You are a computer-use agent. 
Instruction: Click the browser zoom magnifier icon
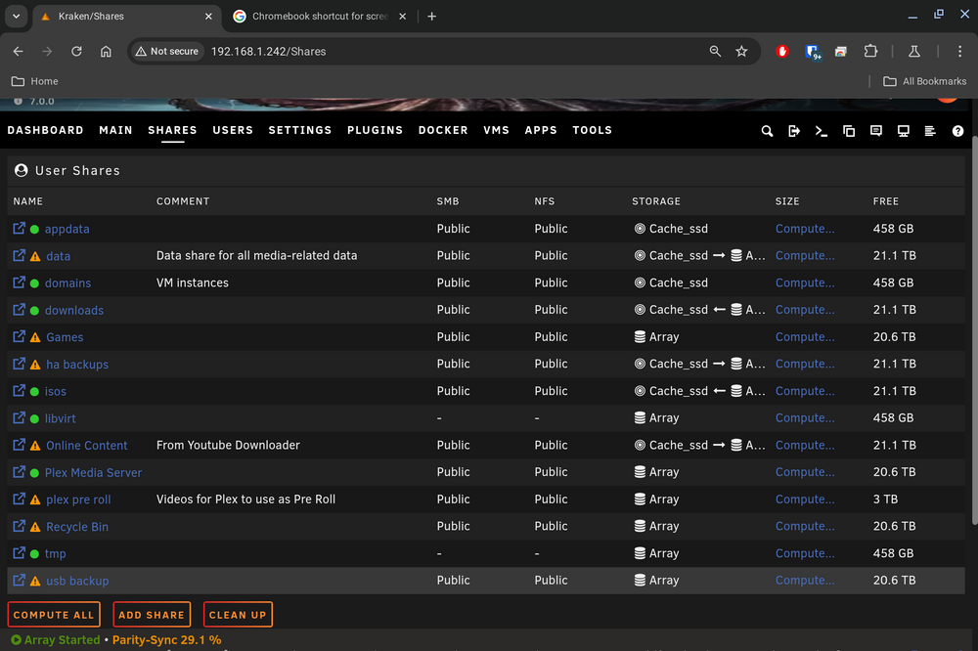tap(716, 51)
